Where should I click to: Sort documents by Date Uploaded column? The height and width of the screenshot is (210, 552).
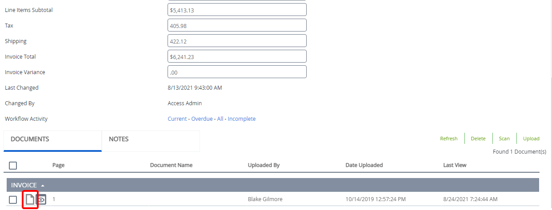point(364,165)
